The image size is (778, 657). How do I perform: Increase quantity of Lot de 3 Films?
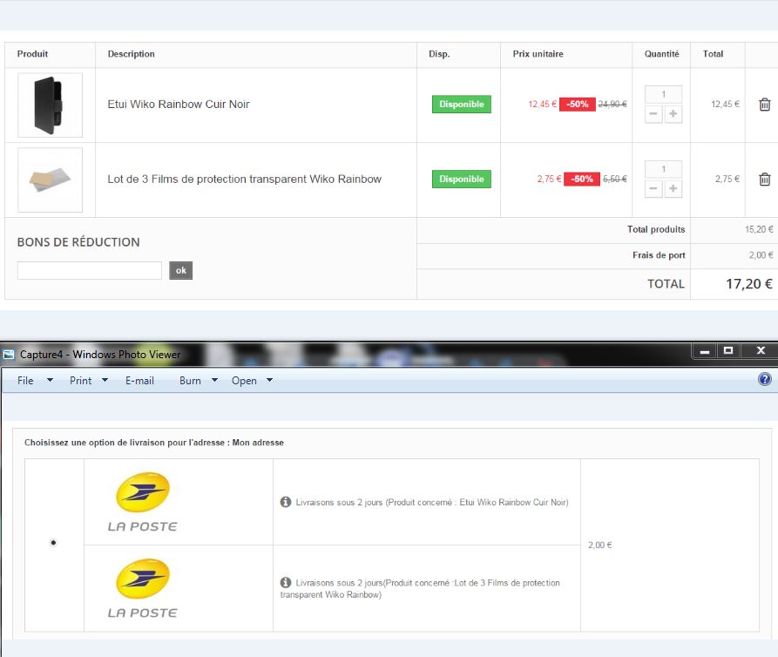673,188
